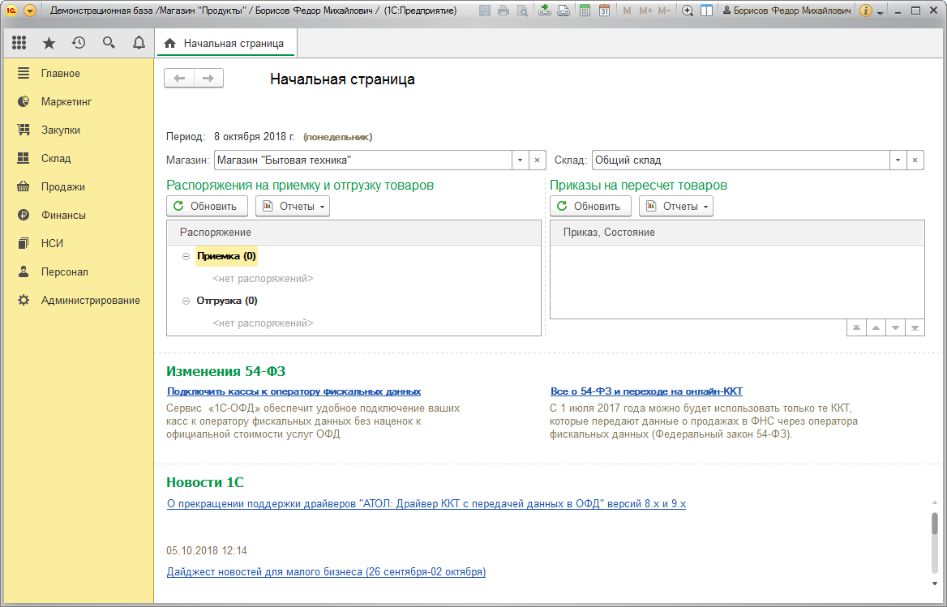
Task: Open the Финансы section
Action: tap(79, 216)
